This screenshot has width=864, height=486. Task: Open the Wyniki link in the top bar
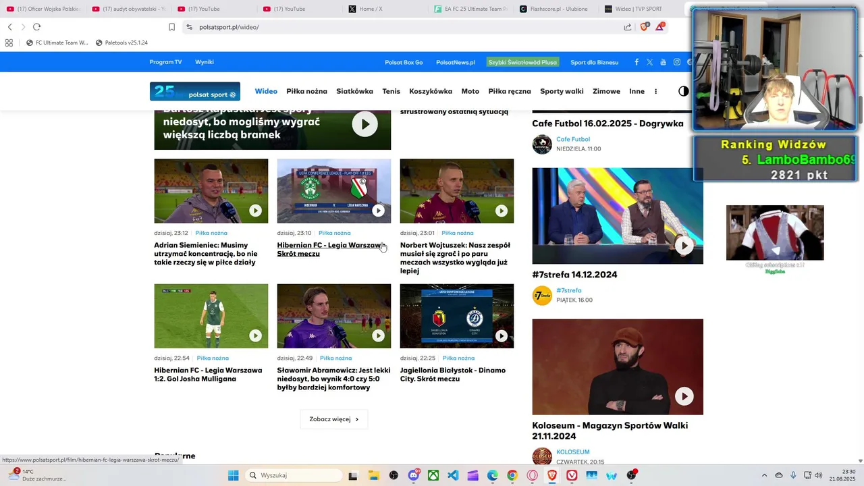coord(205,62)
